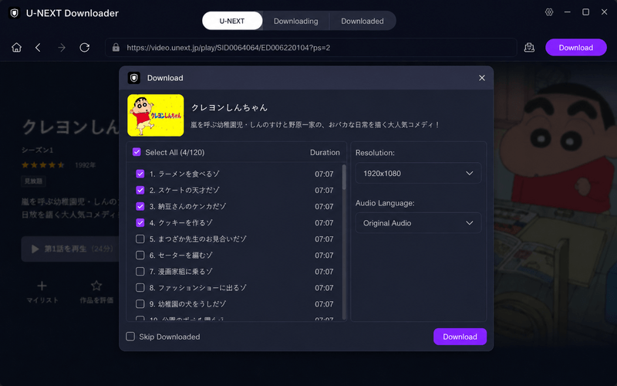Image resolution: width=617 pixels, height=386 pixels.
Task: Check episode 7 checkbox
Action: point(140,272)
